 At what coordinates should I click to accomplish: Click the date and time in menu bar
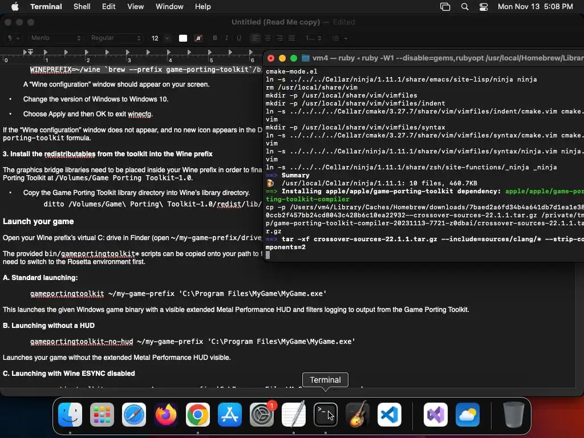coord(535,7)
